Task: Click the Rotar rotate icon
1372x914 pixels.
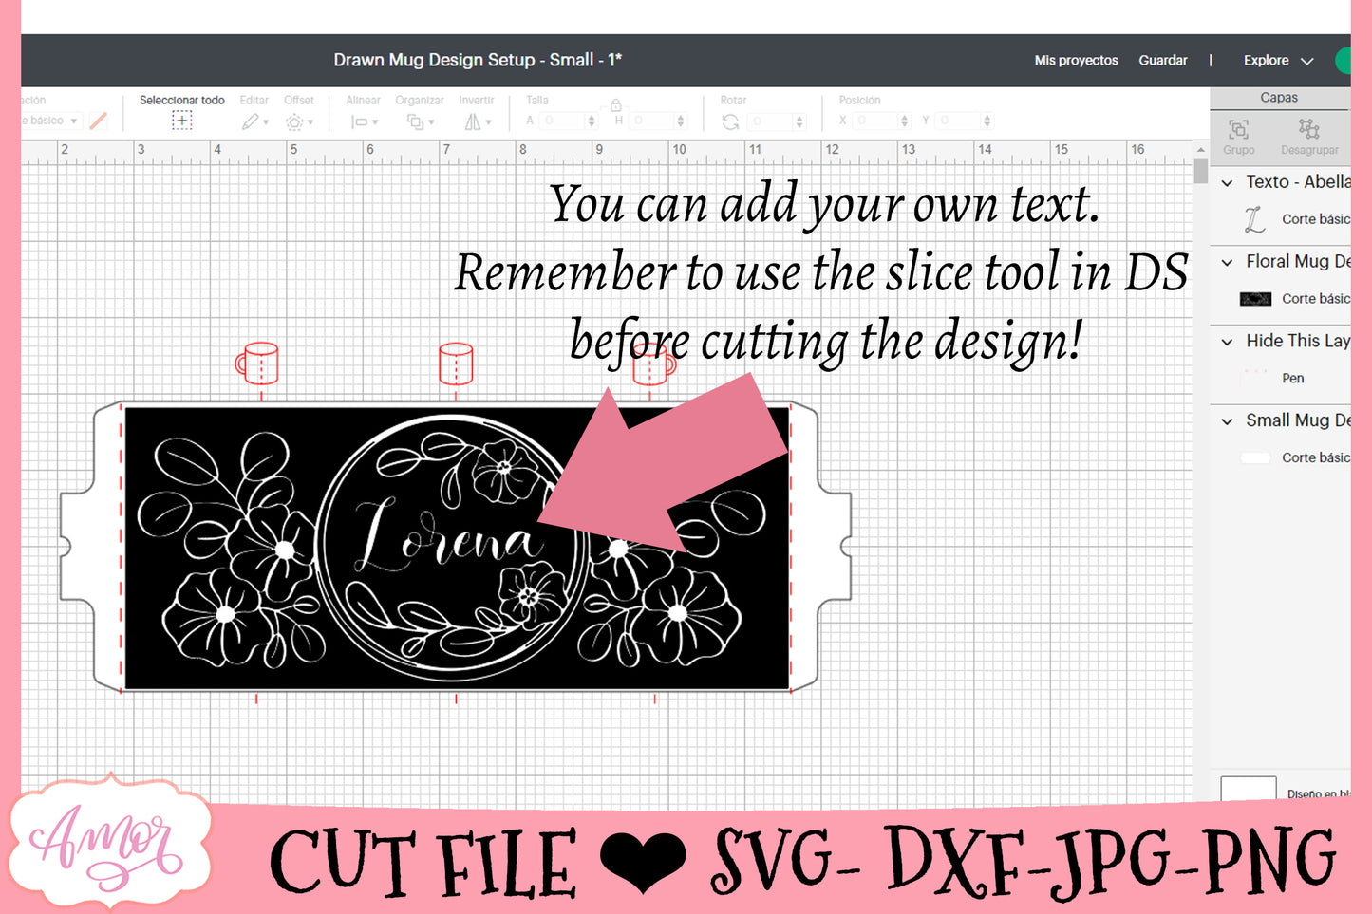Action: pyautogui.click(x=730, y=121)
